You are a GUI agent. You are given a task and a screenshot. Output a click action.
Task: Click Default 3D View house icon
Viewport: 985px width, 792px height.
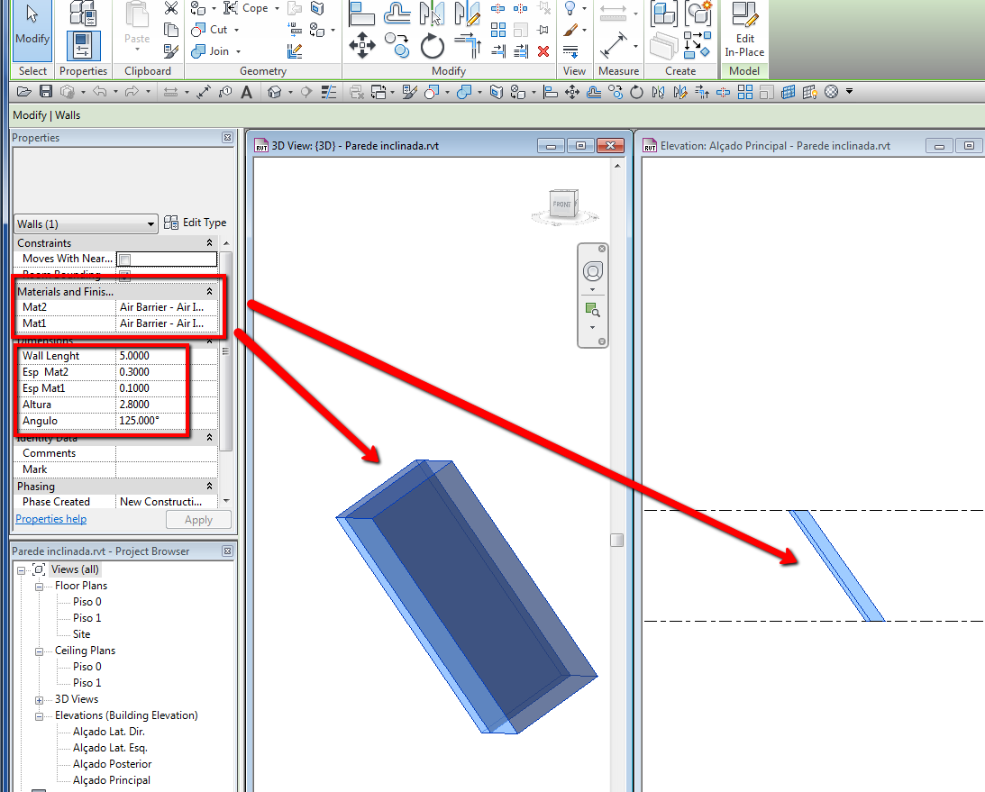(x=274, y=92)
